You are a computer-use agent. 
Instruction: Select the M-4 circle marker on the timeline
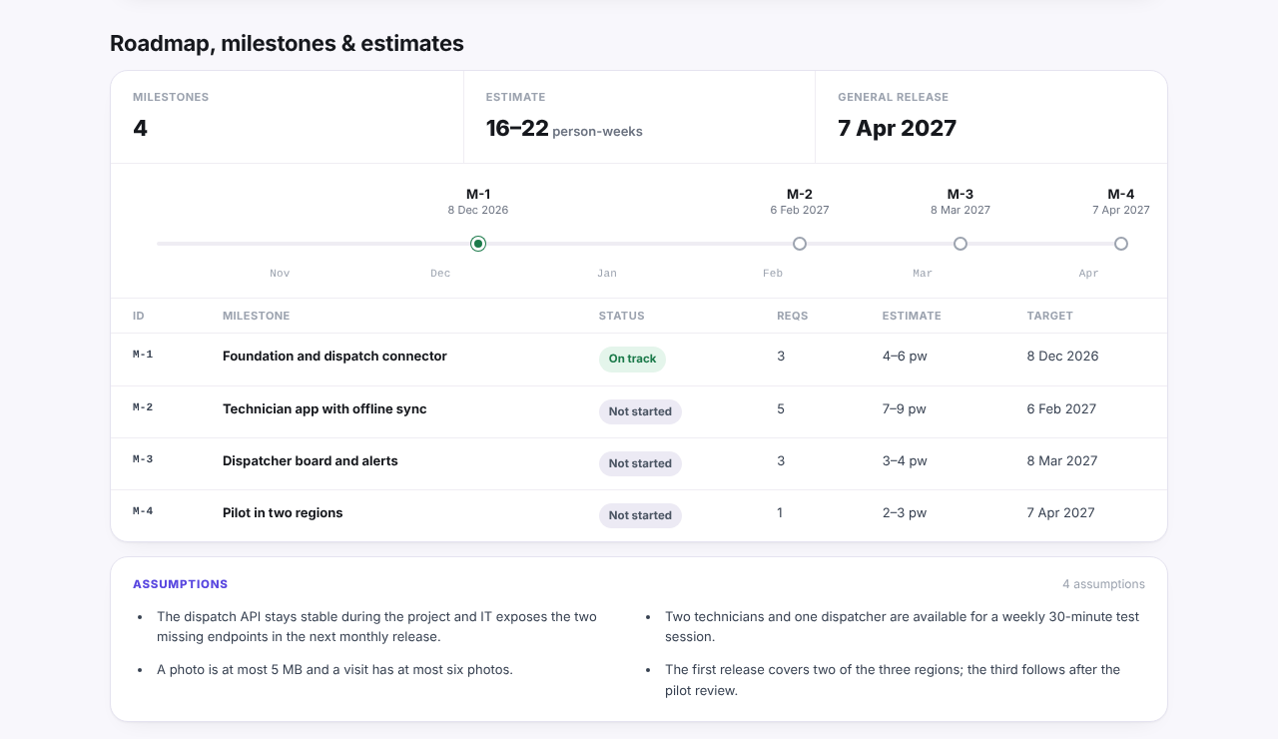[1121, 244]
